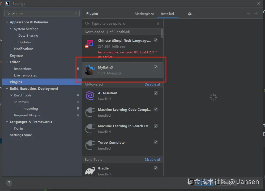
Task: Toggle Machine Learning in Search checkbox
Action: pyautogui.click(x=156, y=126)
